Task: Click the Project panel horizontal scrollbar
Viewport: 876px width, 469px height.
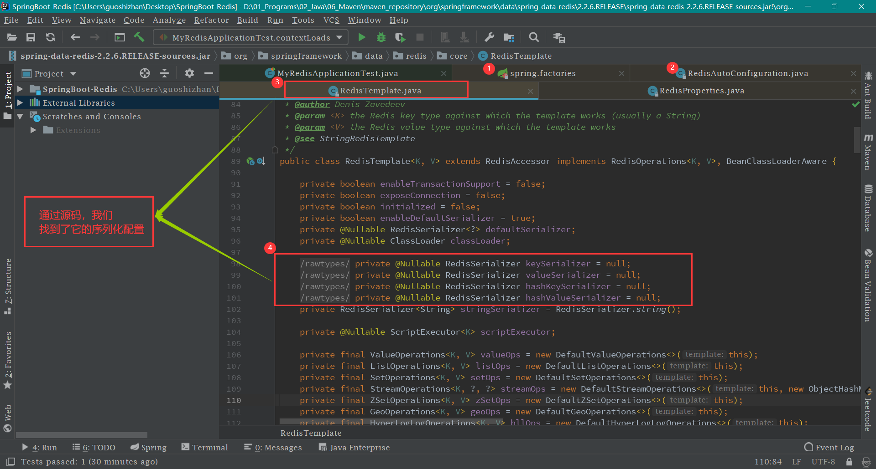Action: point(82,435)
